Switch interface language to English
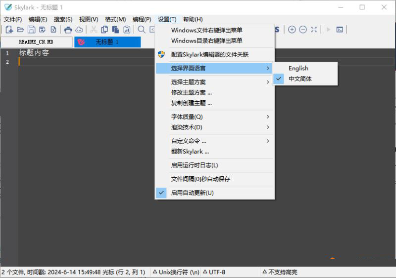Viewport: 396px width, 278px height. (305, 68)
